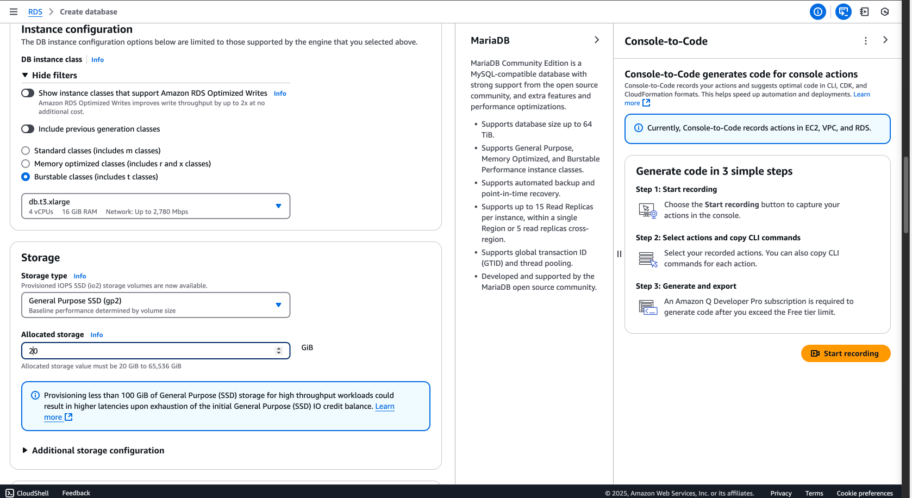This screenshot has width=912, height=498.
Task: Click external link icon in Console-to-Code description
Action: click(x=646, y=103)
